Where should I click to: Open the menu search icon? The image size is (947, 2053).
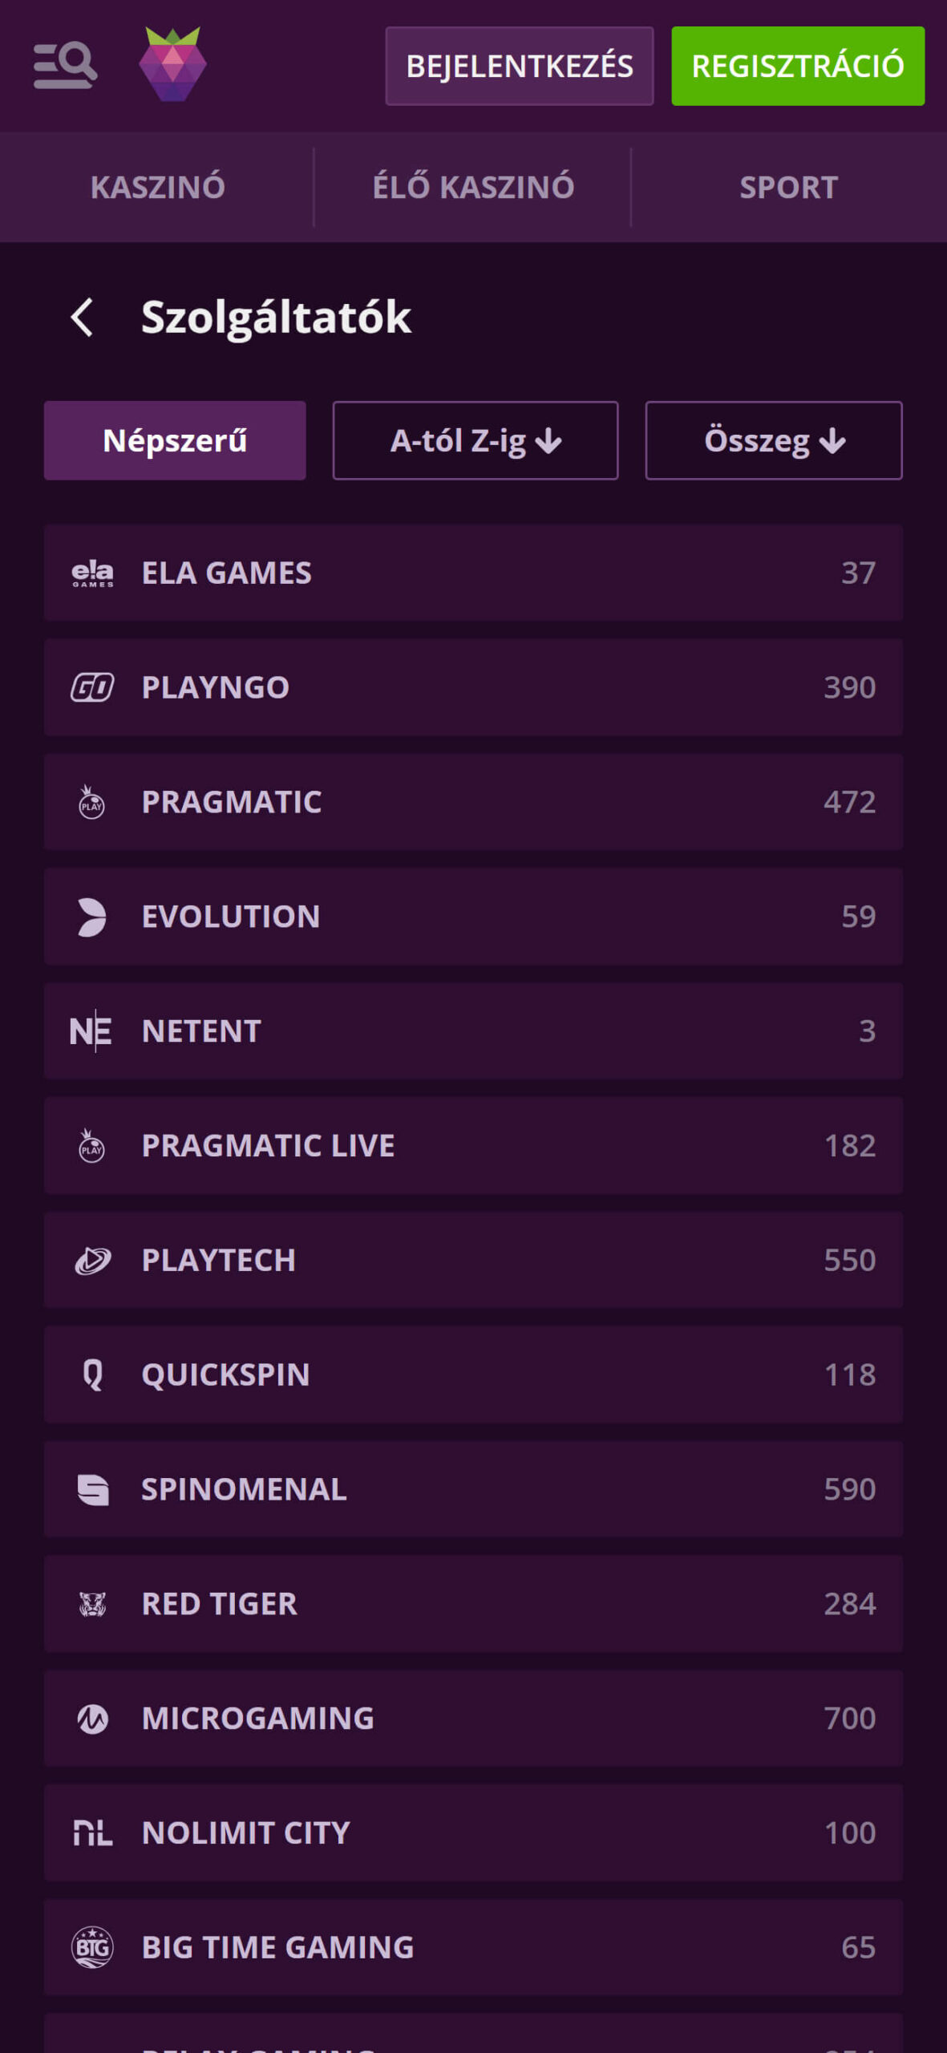pos(65,65)
